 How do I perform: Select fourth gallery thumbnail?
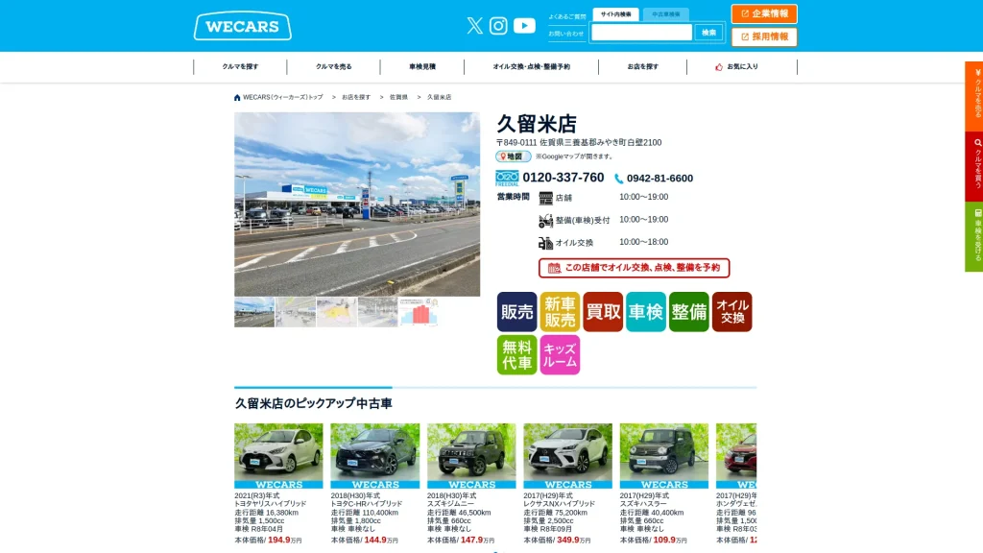pyautogui.click(x=377, y=312)
